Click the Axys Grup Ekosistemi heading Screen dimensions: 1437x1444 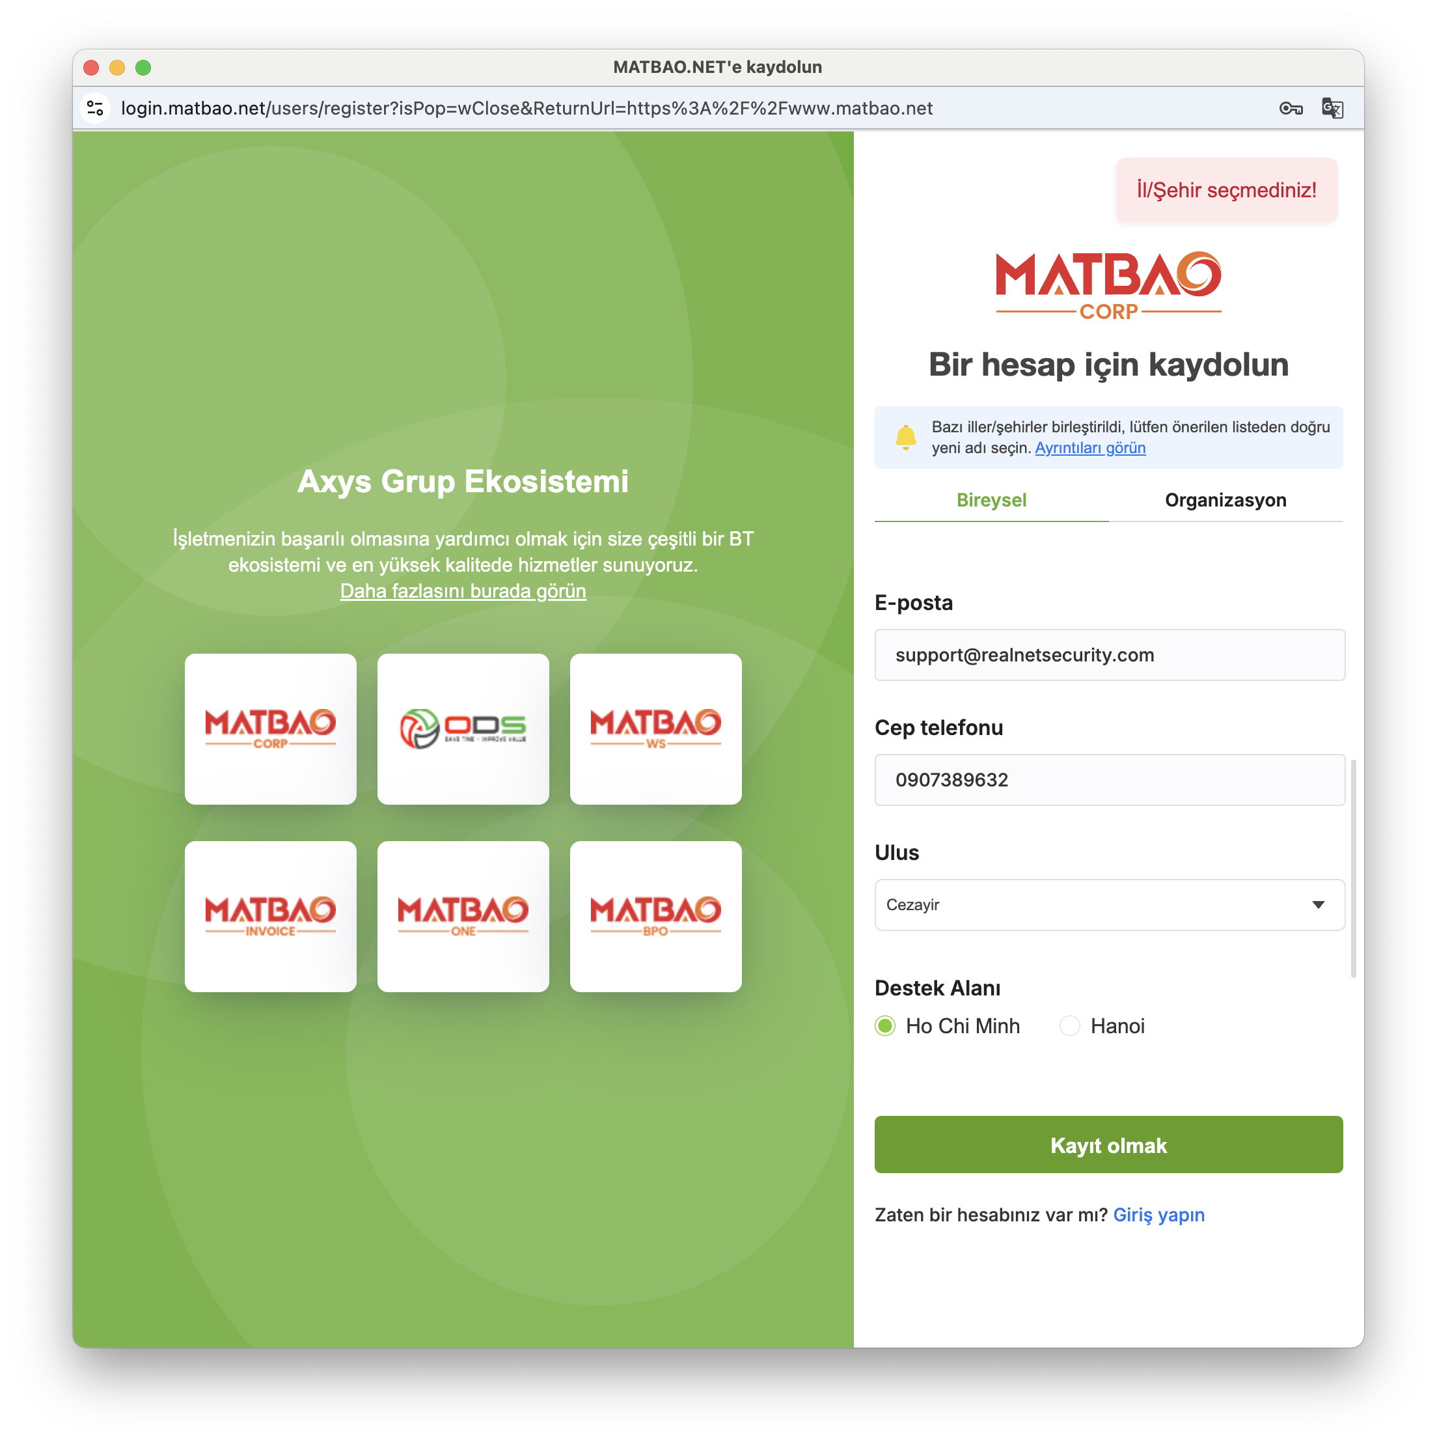(463, 481)
